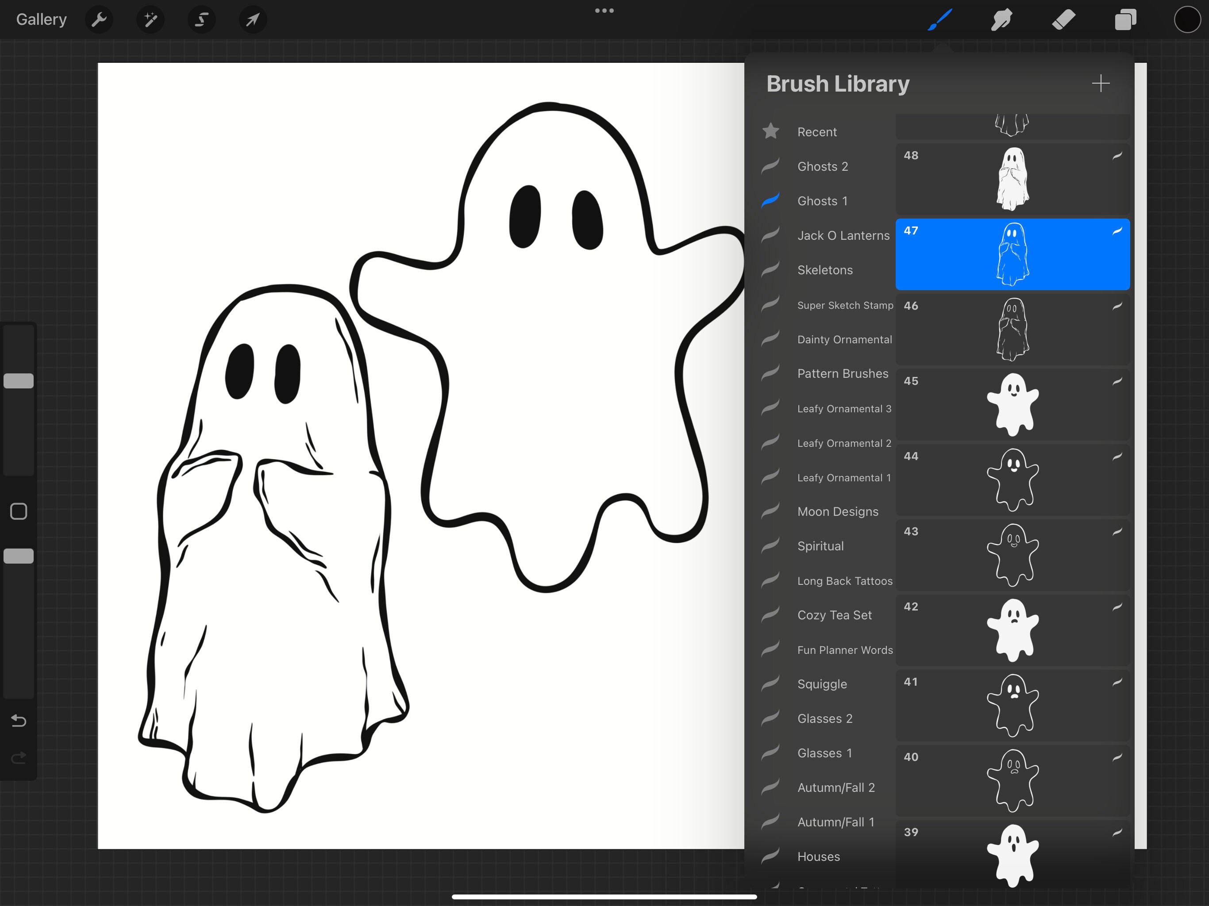Adjust the brush size slider
The image size is (1209, 906).
click(x=19, y=380)
